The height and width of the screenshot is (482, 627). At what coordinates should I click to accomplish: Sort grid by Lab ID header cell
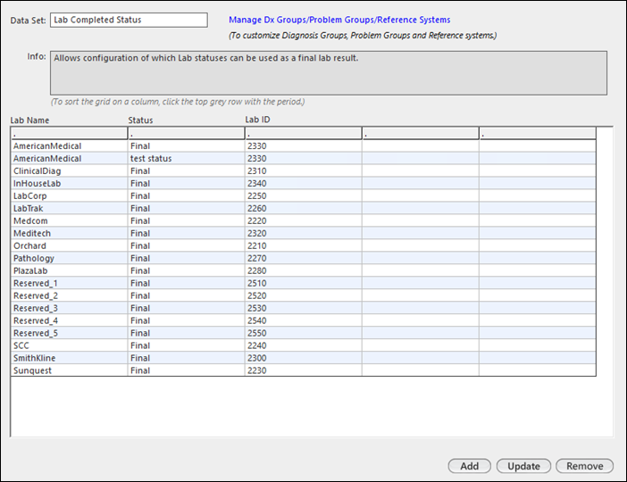point(303,133)
